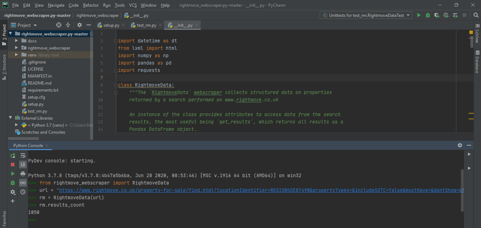Click the __init__.py breadcrumb in navigation bar
This screenshot has width=481, height=228.
137,15
